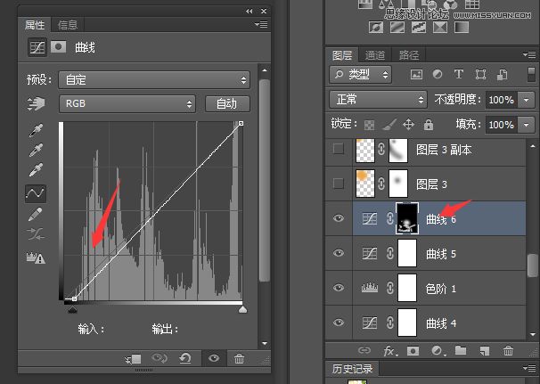Switch to the 图层 tab
Image resolution: width=540 pixels, height=384 pixels.
coord(342,55)
